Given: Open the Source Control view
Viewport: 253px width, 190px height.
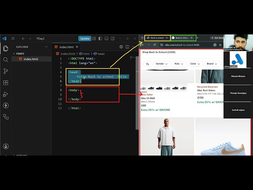Looking at the screenshot, I should [6, 71].
